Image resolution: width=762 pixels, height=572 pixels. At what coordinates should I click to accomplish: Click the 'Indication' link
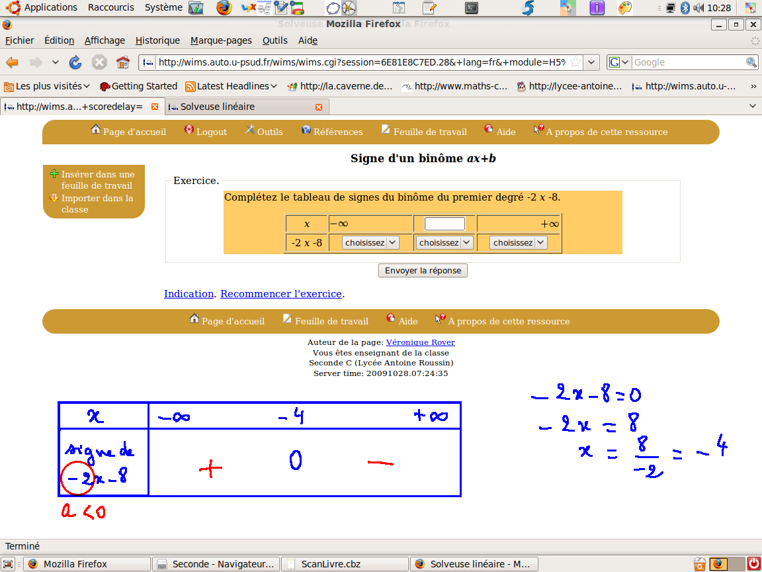[189, 294]
